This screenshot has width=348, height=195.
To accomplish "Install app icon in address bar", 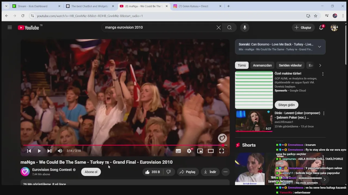I will pyautogui.click(x=308, y=16).
